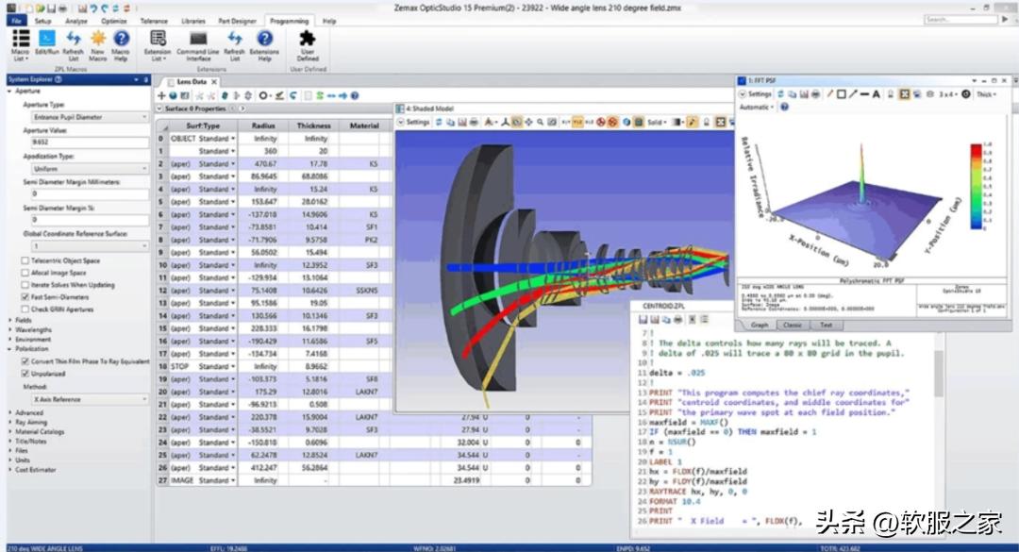Screen dimensions: 1019x552
Task: Insert a new surface in the Lens Data editor
Action: [x=163, y=94]
